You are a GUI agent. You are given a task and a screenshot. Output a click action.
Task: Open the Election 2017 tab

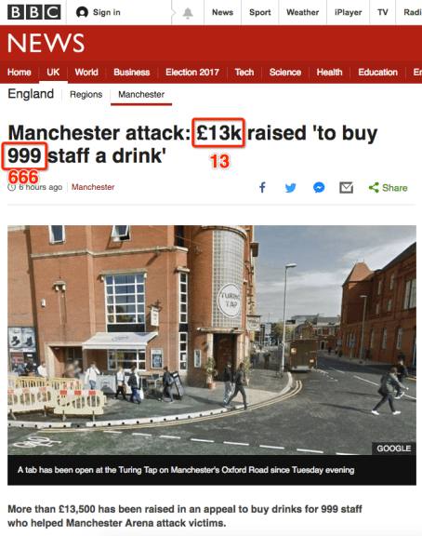tap(192, 73)
